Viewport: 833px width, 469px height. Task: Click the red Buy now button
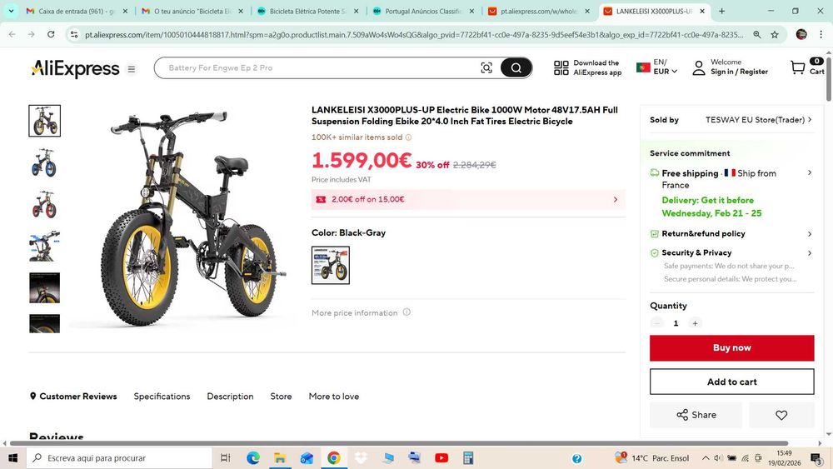click(731, 348)
